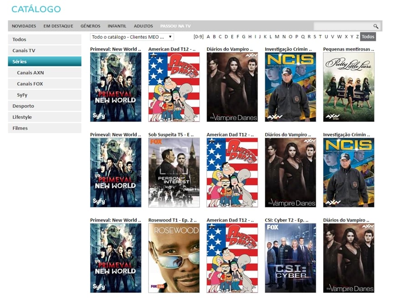410x298 pixels.
Task: Open NCIS poster beside Pretty Little Liars poster
Action: (x=290, y=87)
